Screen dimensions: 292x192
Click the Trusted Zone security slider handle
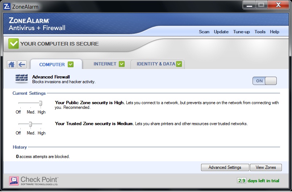pyautogui.click(x=30, y=124)
